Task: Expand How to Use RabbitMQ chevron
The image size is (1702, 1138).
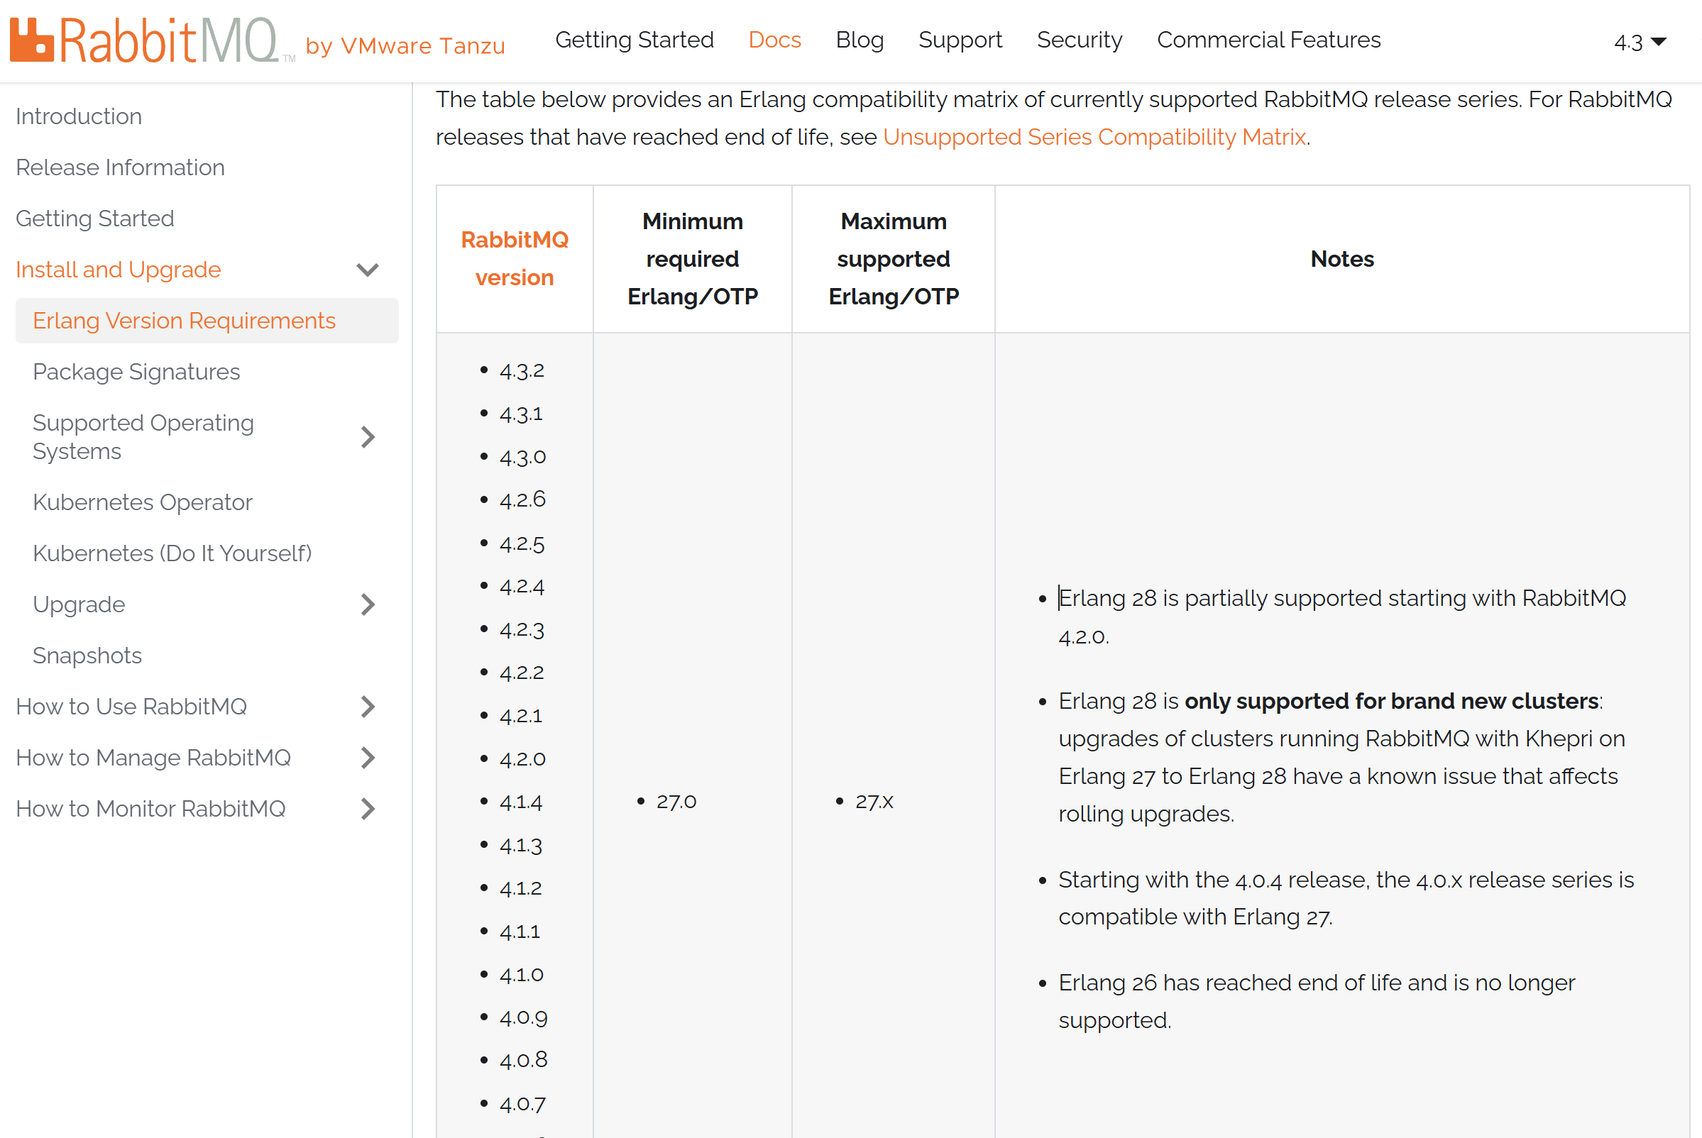Action: coord(368,706)
